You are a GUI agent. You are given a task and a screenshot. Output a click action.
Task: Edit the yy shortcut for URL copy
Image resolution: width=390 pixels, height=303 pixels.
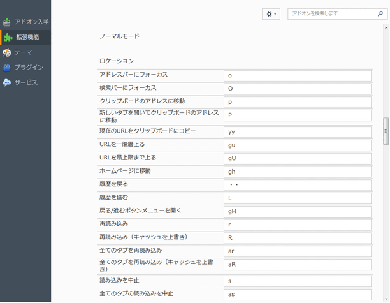(298, 132)
